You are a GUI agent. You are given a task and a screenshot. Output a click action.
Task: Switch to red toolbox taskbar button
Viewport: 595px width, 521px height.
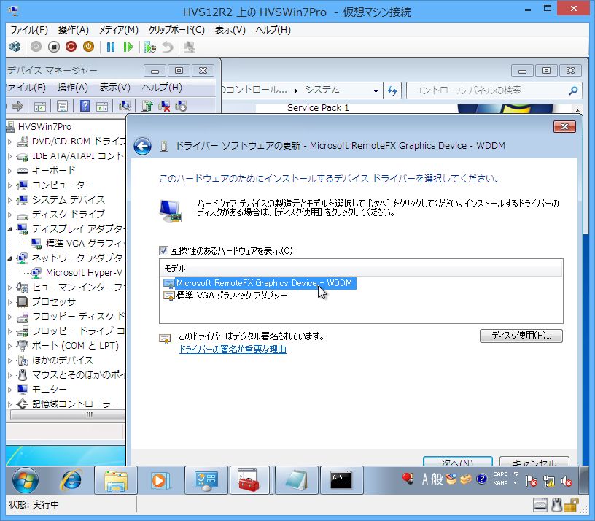tap(249, 480)
